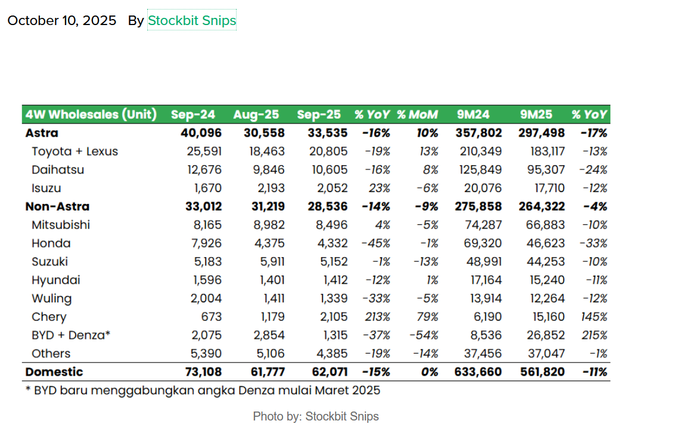683x433 pixels.
Task: Click Domestic Sep-24 value 73,108
Action: pyautogui.click(x=203, y=372)
